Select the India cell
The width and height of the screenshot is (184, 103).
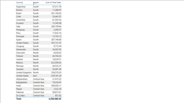[x=18, y=86]
